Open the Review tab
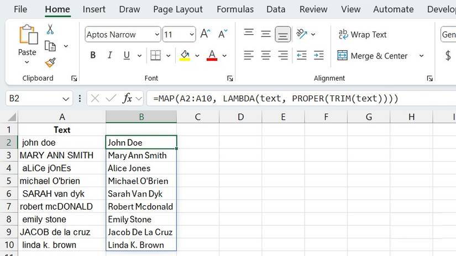This screenshot has width=456, height=256. tap(313, 9)
